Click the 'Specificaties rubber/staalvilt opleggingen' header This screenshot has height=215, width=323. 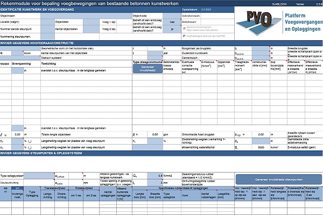point(183,188)
